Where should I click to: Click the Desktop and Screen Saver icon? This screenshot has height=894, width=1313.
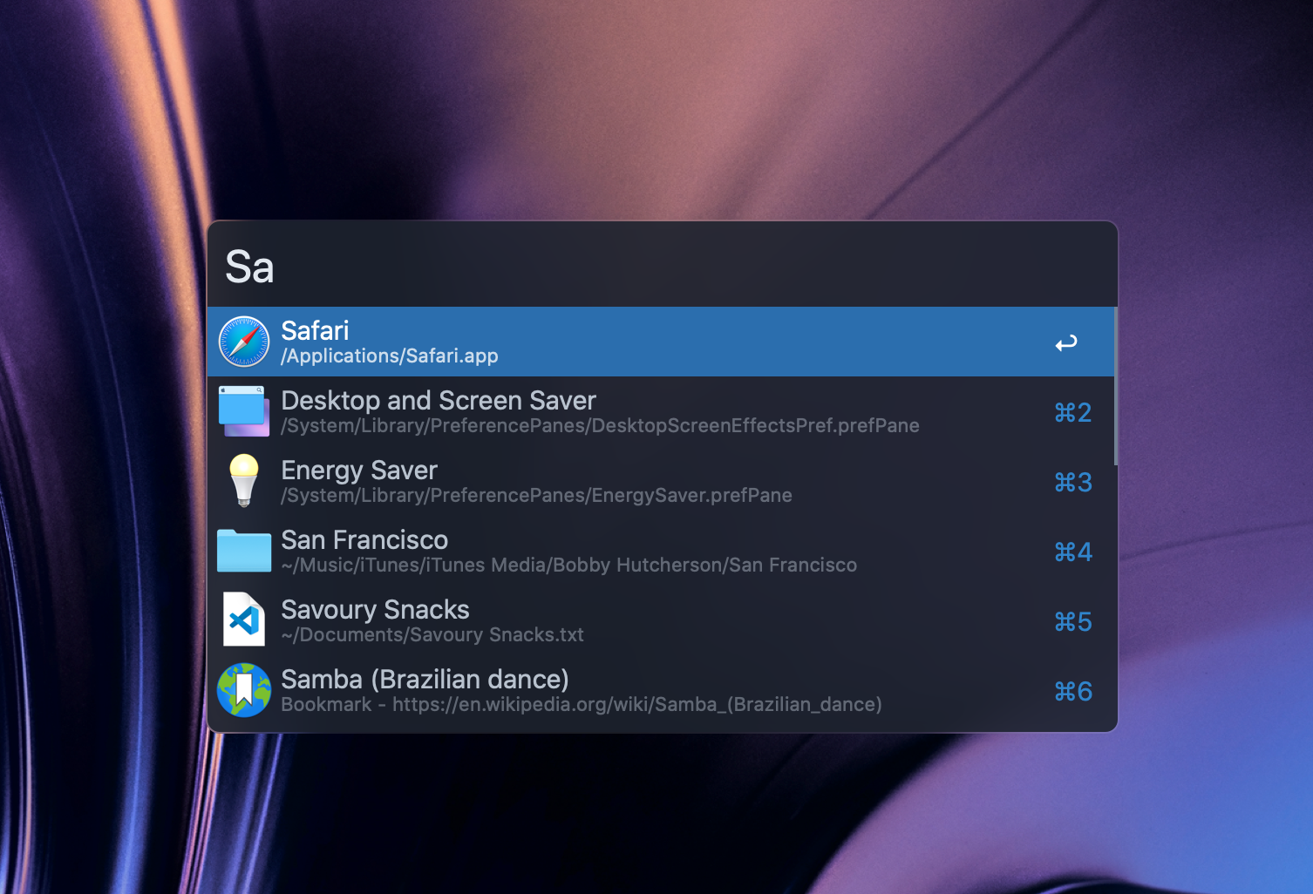[x=244, y=411]
